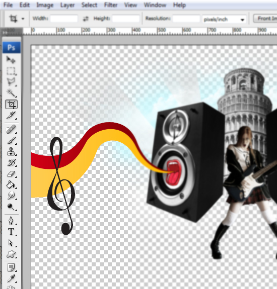Open the Layer menu

(x=67, y=5)
